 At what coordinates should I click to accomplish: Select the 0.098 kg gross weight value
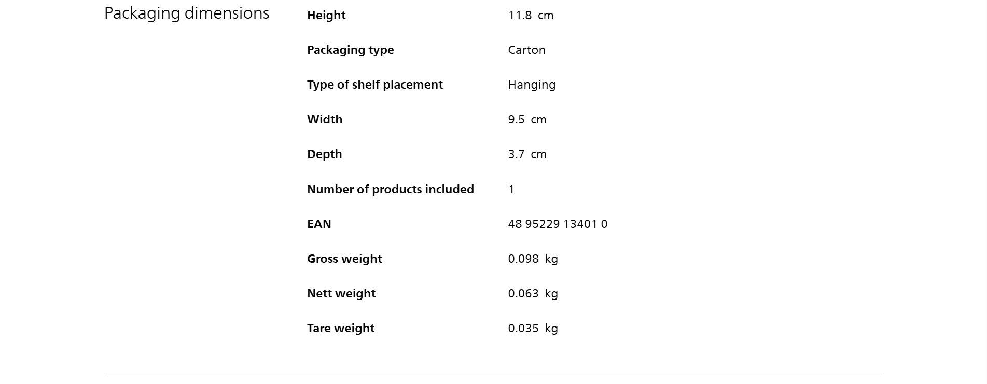click(533, 259)
